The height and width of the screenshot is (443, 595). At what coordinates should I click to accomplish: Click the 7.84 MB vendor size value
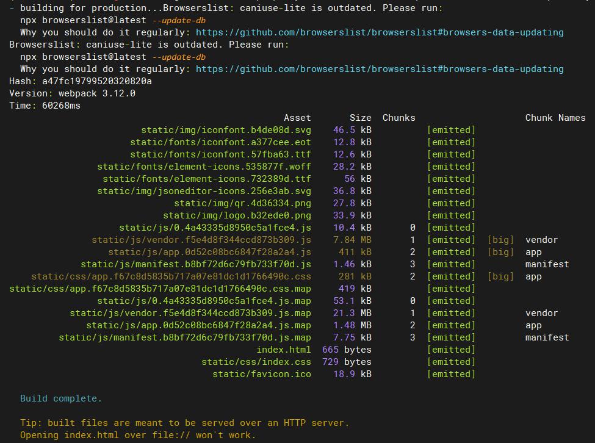[352, 240]
